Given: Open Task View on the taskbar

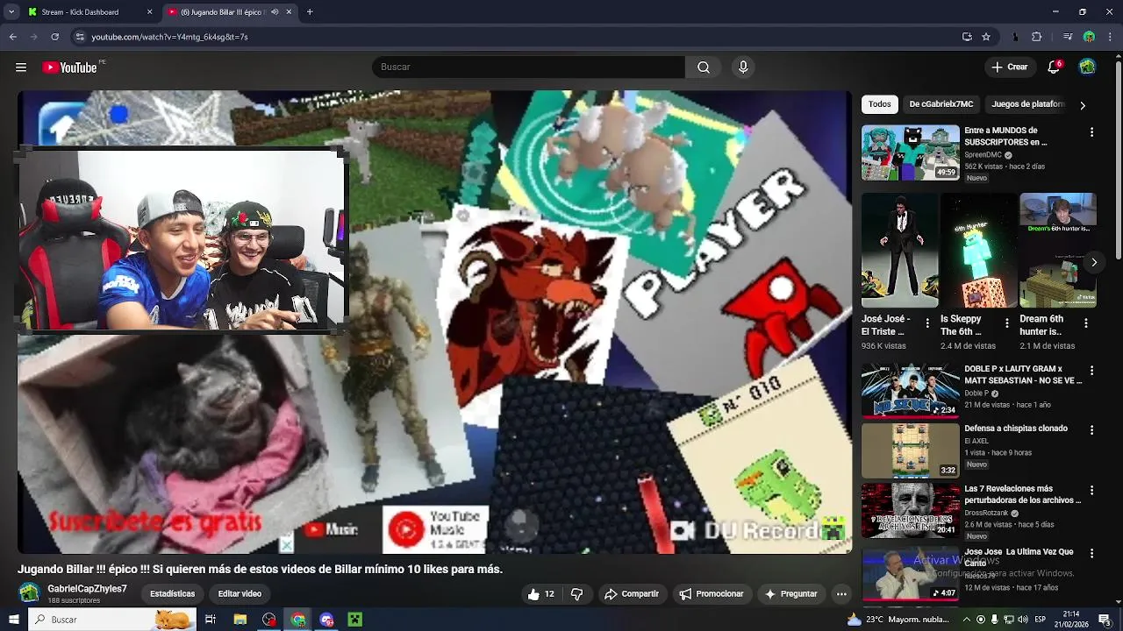Looking at the screenshot, I should [211, 620].
